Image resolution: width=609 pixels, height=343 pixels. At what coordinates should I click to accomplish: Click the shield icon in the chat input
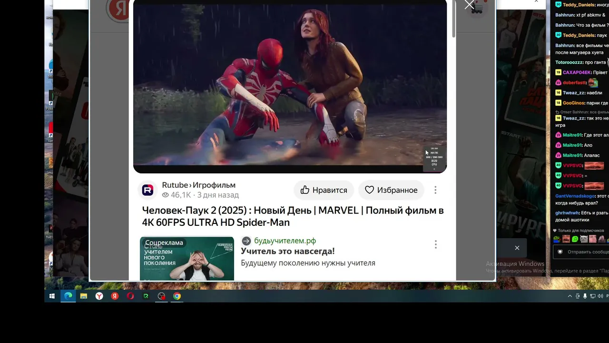click(x=560, y=252)
